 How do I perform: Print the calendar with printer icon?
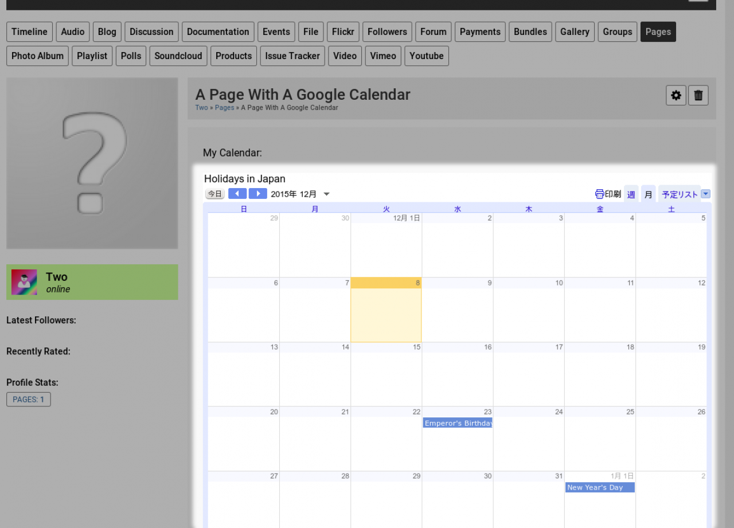pyautogui.click(x=600, y=194)
